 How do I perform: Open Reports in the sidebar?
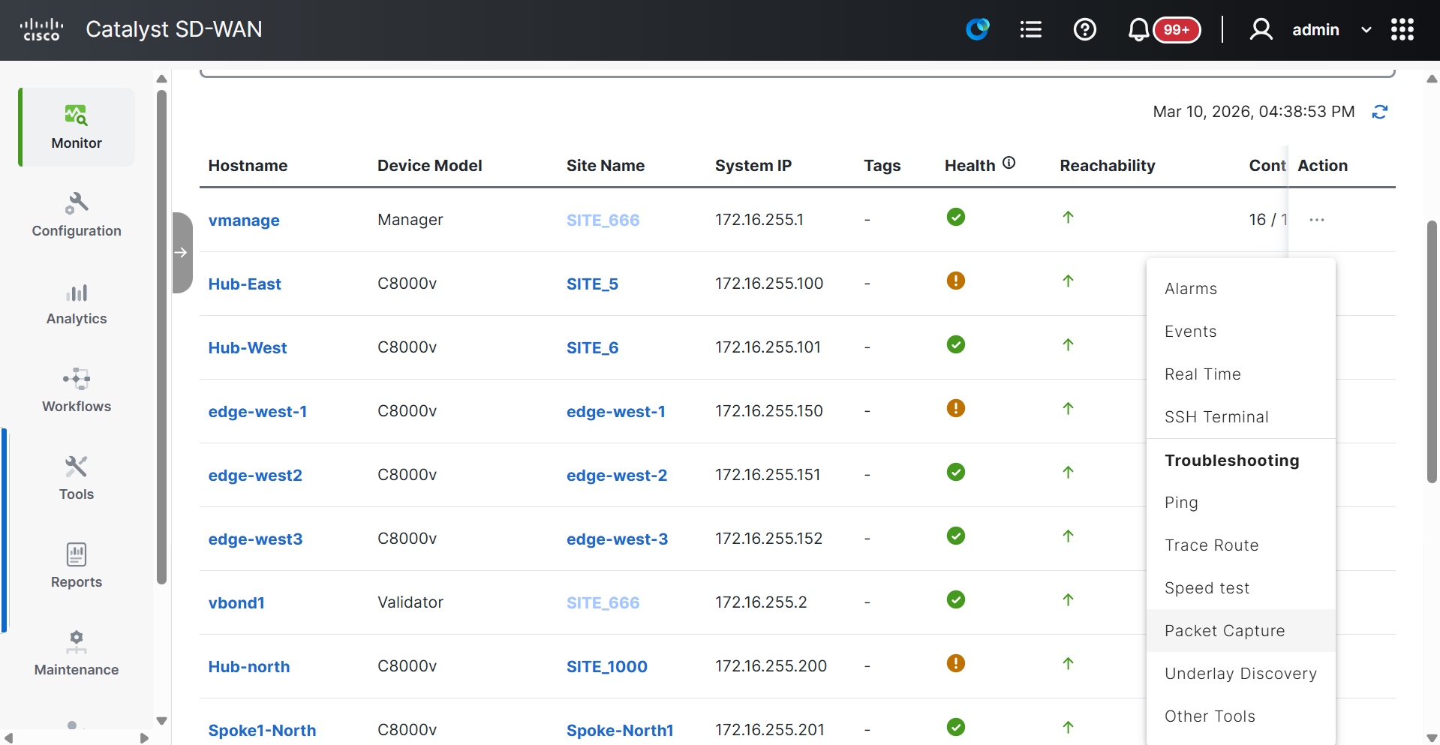click(76, 566)
